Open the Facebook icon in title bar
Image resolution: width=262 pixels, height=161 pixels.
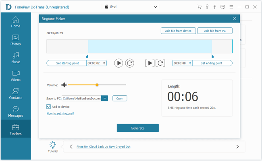click(214, 7)
